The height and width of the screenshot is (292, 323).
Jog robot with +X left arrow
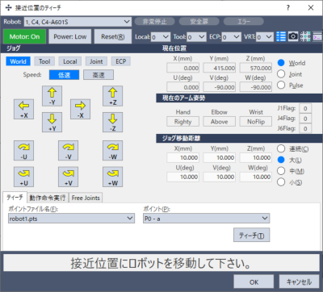coord(24,109)
